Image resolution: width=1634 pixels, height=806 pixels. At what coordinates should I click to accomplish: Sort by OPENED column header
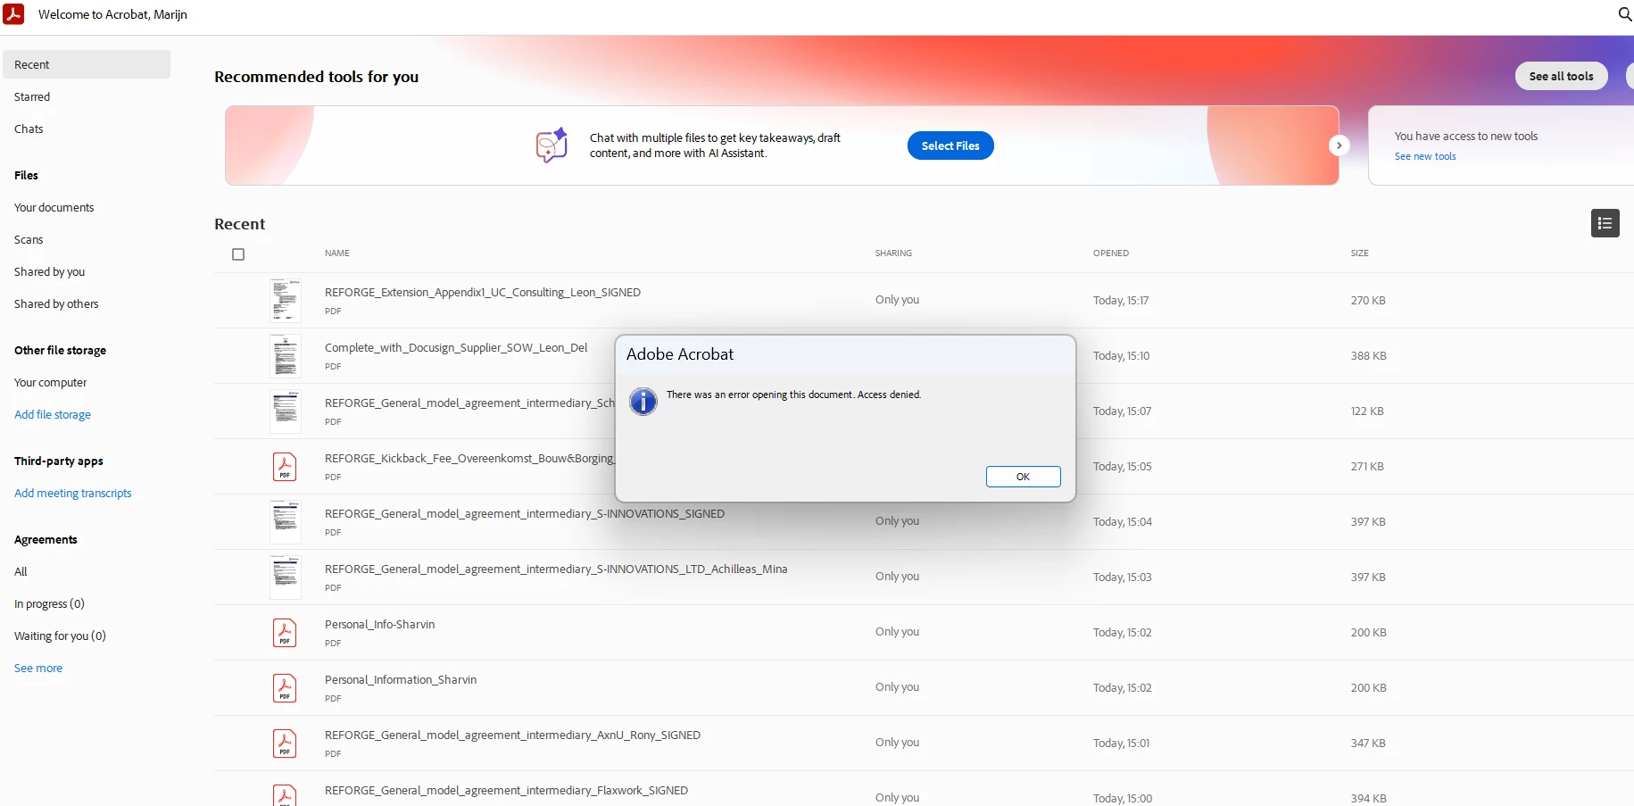[x=1111, y=253]
